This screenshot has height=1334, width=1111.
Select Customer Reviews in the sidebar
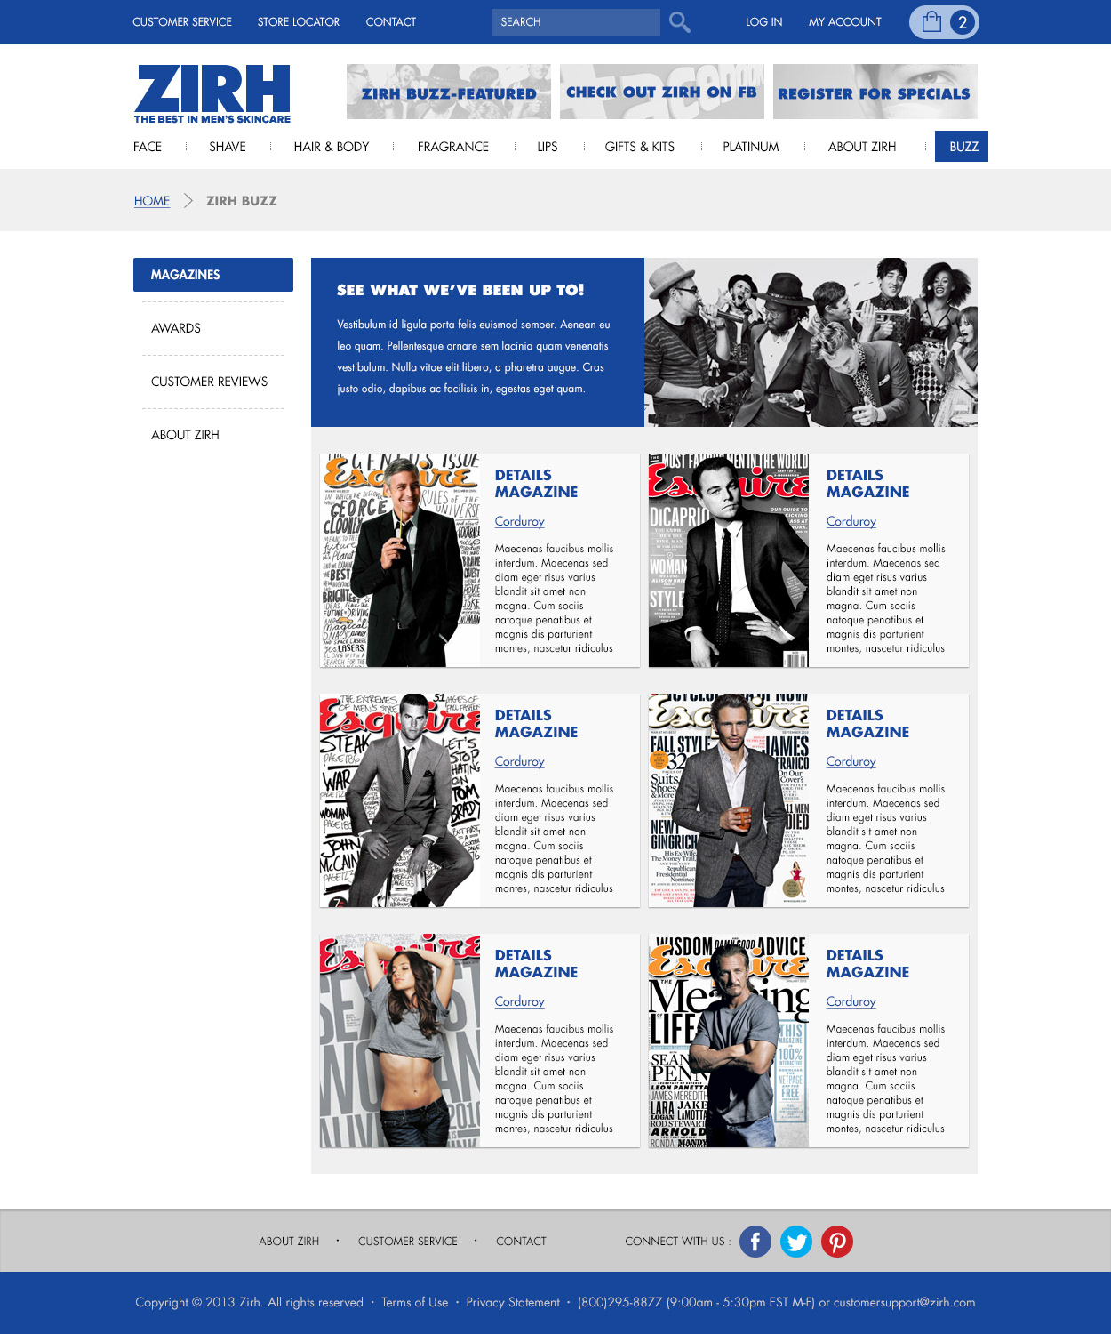pyautogui.click(x=210, y=382)
